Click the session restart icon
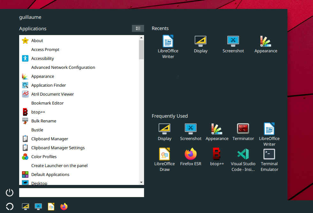The image size is (313, 213). click(9, 207)
